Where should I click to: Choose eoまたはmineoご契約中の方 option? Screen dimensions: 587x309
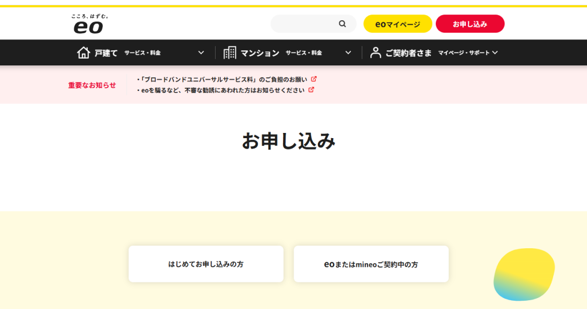pyautogui.click(x=371, y=263)
